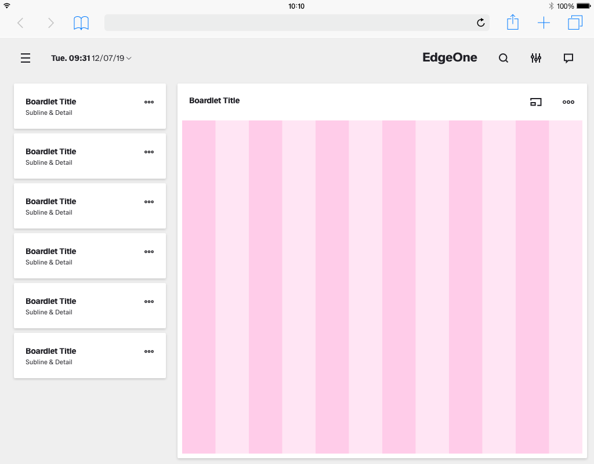The height and width of the screenshot is (464, 594).
Task: Click the Safari URL address field
Action: coord(290,23)
